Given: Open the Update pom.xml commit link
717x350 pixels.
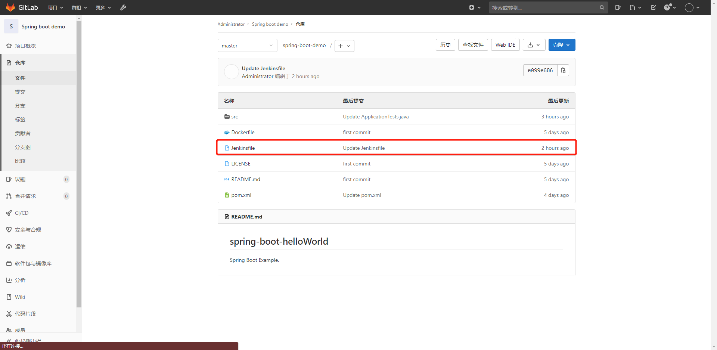Looking at the screenshot, I should point(362,195).
